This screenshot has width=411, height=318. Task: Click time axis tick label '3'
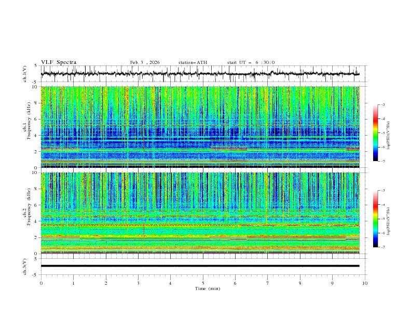(138, 283)
